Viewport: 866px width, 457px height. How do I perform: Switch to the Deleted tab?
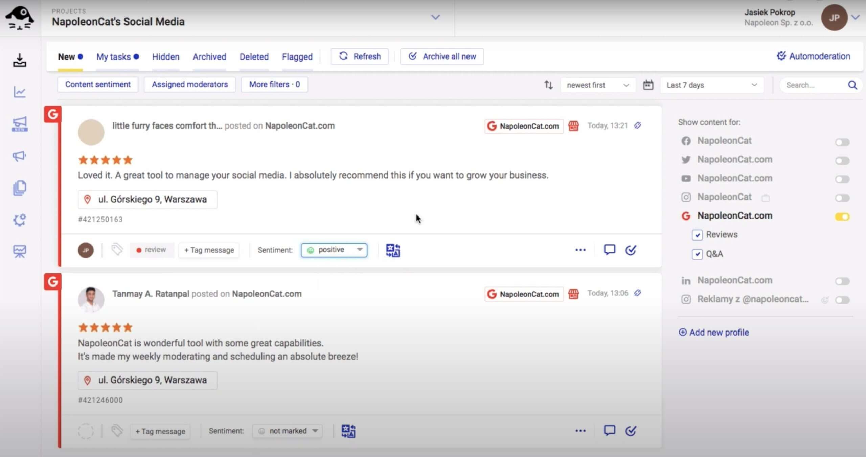[254, 56]
